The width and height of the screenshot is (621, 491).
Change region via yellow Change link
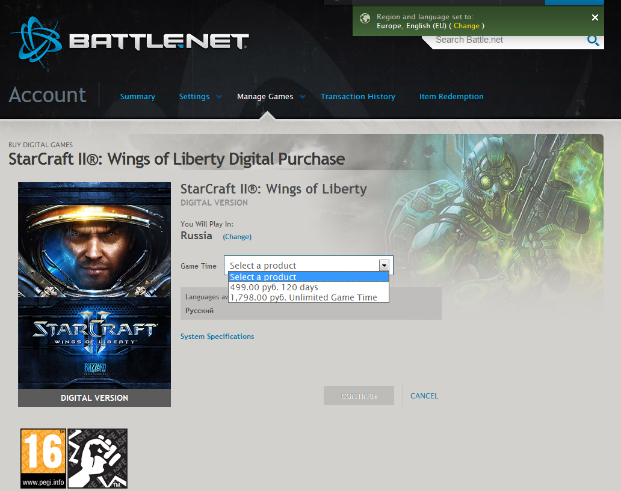point(466,26)
